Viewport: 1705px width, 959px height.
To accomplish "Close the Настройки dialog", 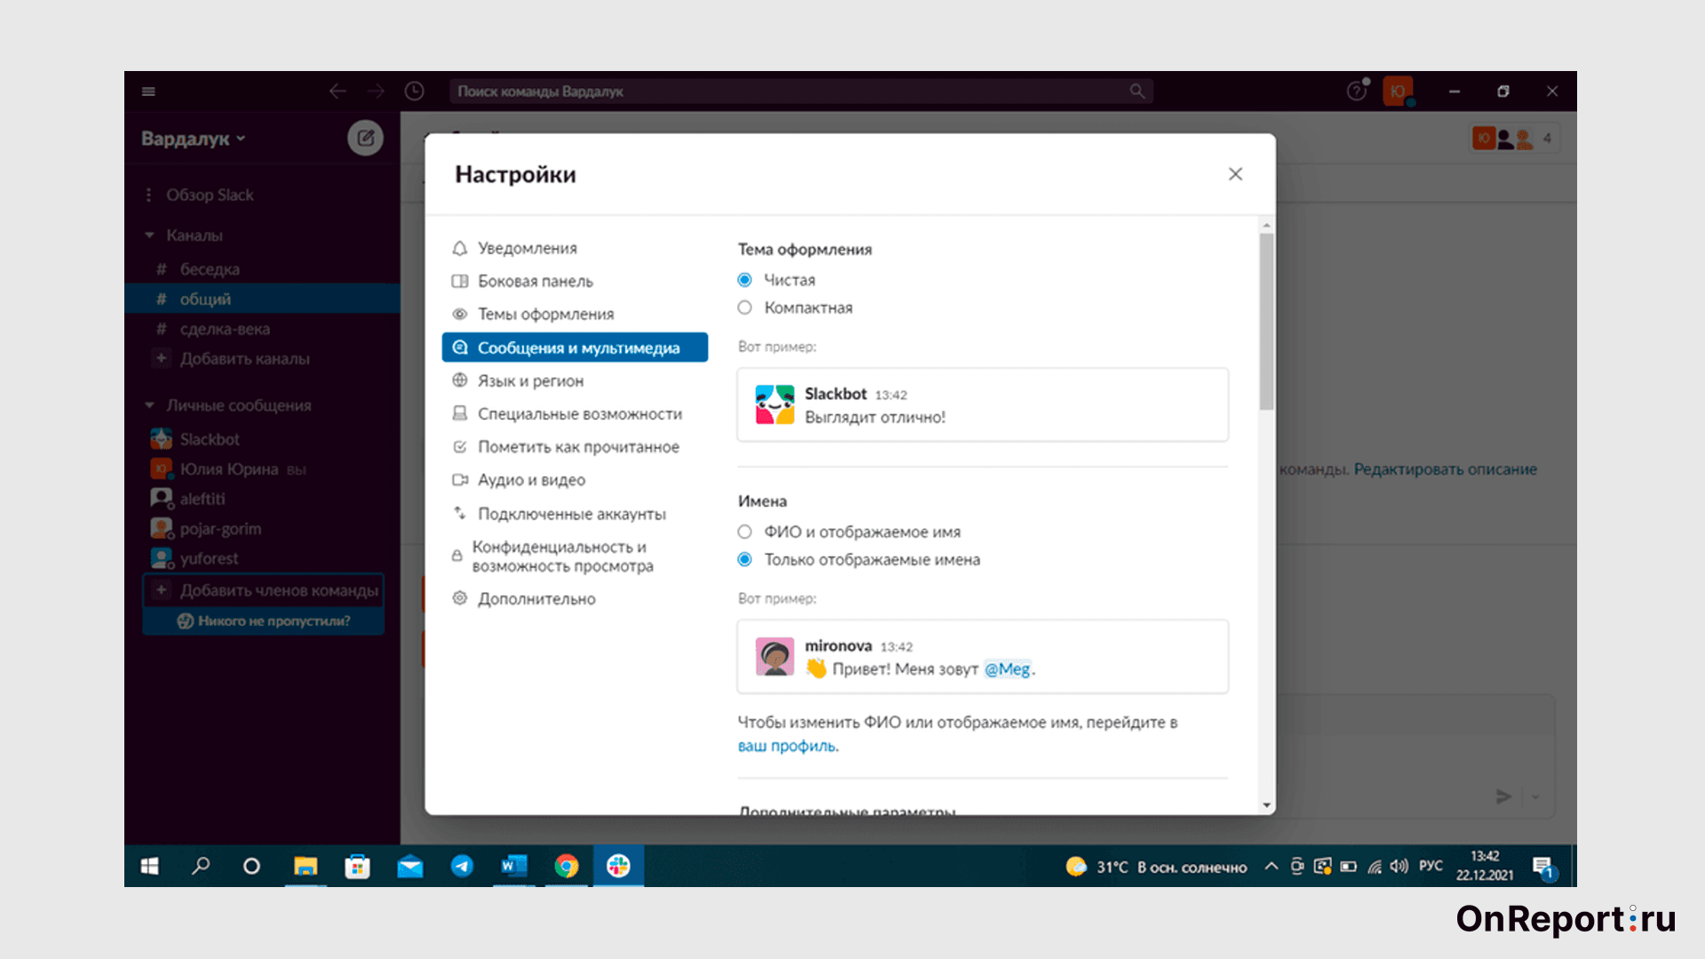I will tap(1235, 174).
